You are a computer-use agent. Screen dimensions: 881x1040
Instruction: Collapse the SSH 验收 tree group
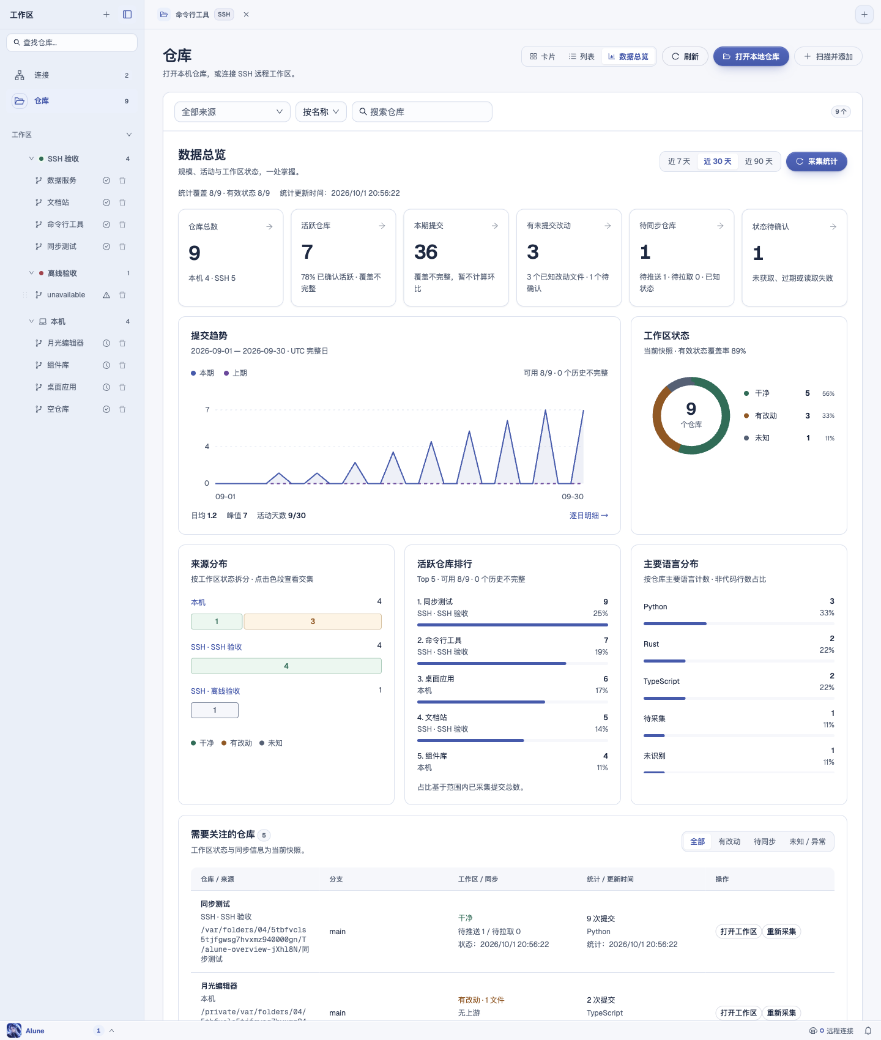point(32,158)
